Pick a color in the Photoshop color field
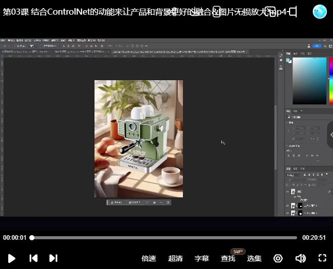The image size is (333, 269). 309,81
